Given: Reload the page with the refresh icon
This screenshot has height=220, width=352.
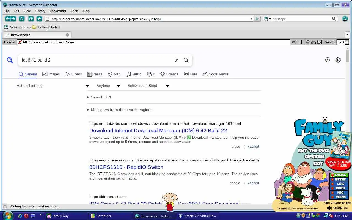Looking at the screenshot, I should tap(21, 19).
